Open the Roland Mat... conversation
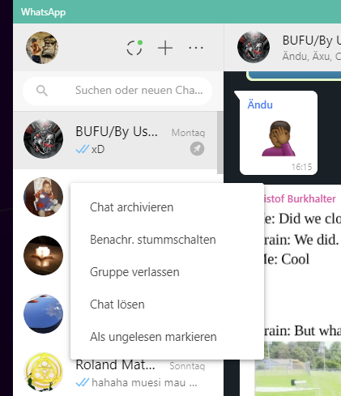The width and height of the screenshot is (341, 396). coord(115,374)
